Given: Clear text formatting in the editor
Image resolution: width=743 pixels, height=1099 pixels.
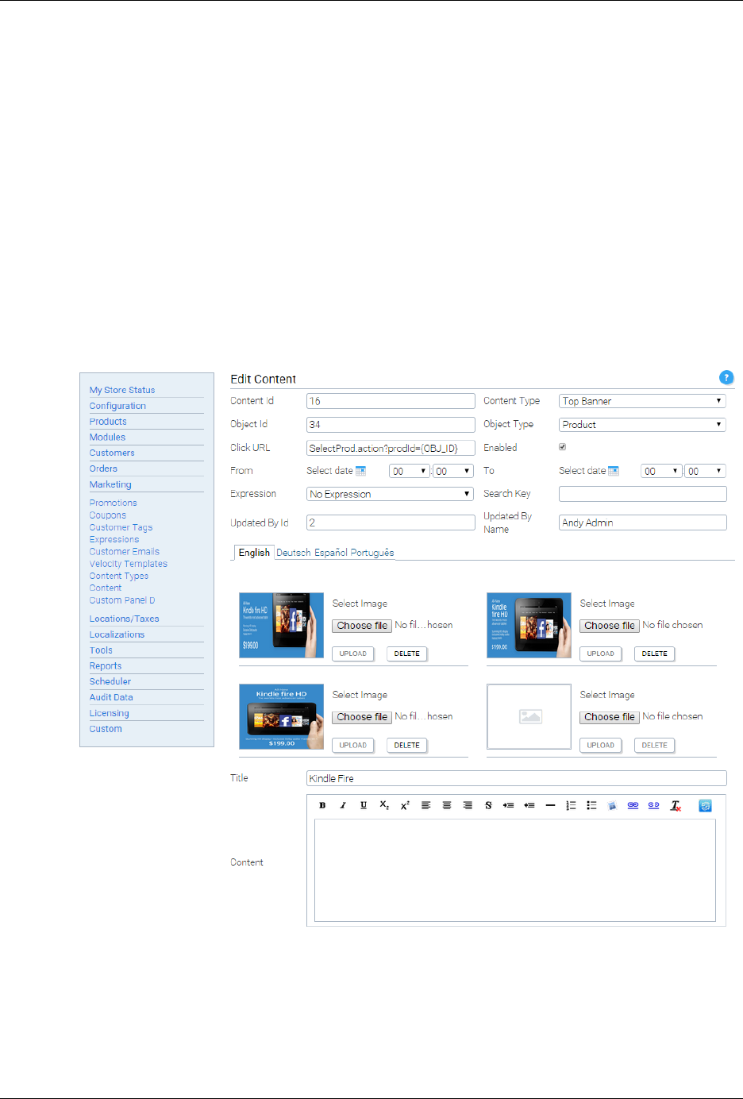Looking at the screenshot, I should 676,805.
